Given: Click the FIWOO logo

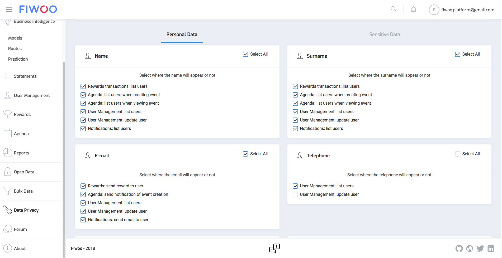Looking at the screenshot, I should [38, 9].
